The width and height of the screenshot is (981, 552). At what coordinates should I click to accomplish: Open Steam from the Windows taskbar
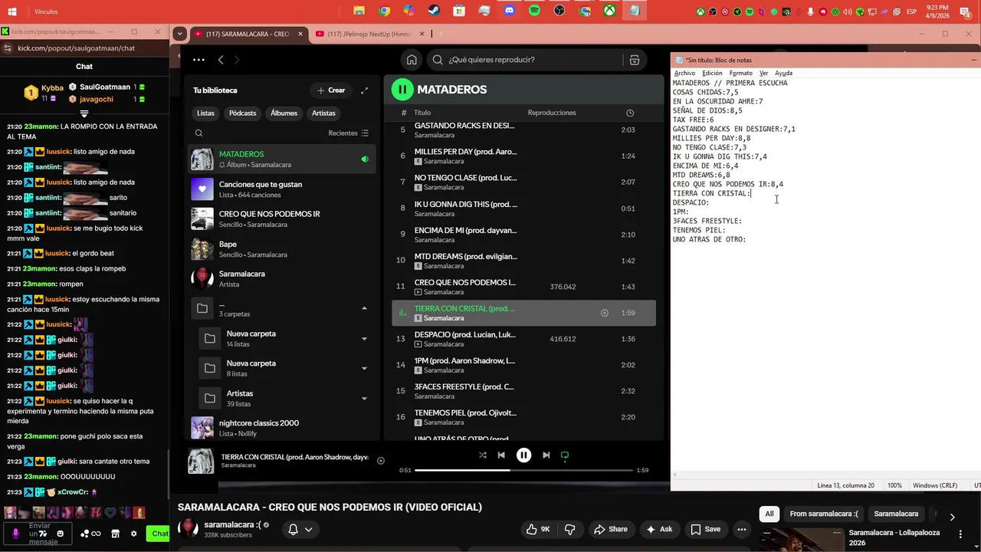[434, 11]
